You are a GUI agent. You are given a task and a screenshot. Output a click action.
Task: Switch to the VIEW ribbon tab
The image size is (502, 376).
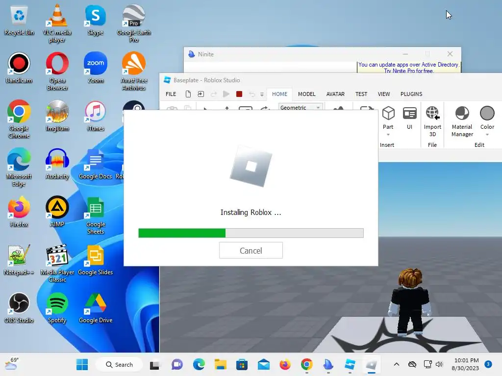pyautogui.click(x=383, y=94)
